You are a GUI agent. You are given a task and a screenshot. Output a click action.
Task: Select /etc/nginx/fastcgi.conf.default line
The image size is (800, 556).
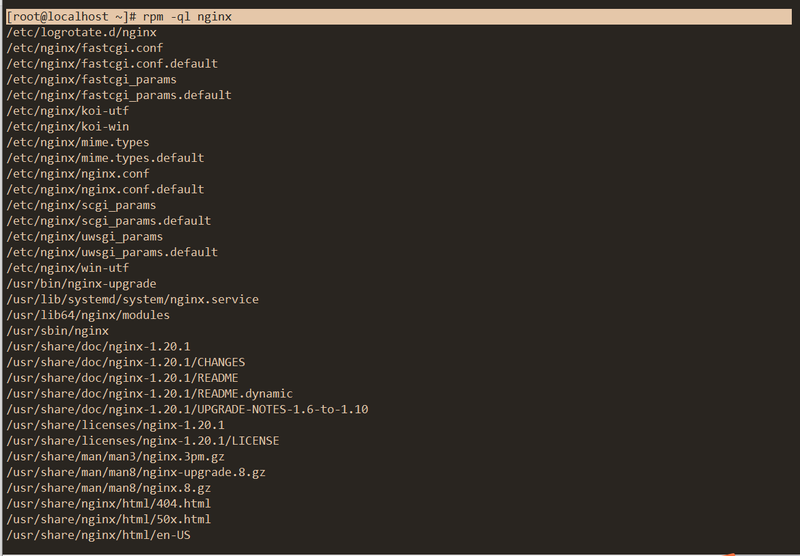[112, 64]
